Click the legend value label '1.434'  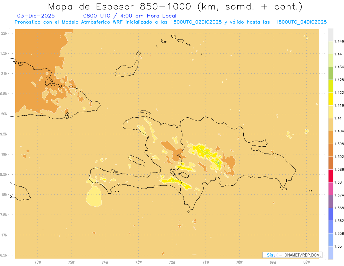pos(339,67)
